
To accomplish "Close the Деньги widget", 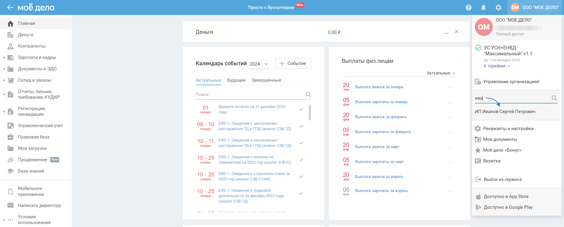I will 457,31.
